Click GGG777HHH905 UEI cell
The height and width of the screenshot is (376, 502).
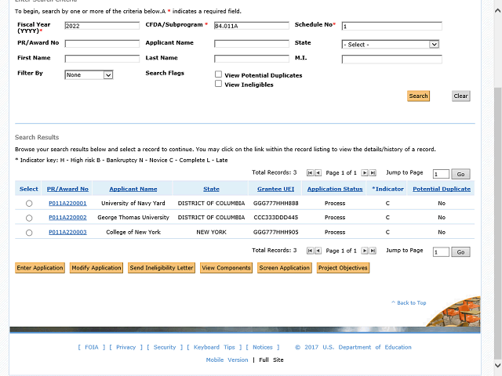click(275, 232)
